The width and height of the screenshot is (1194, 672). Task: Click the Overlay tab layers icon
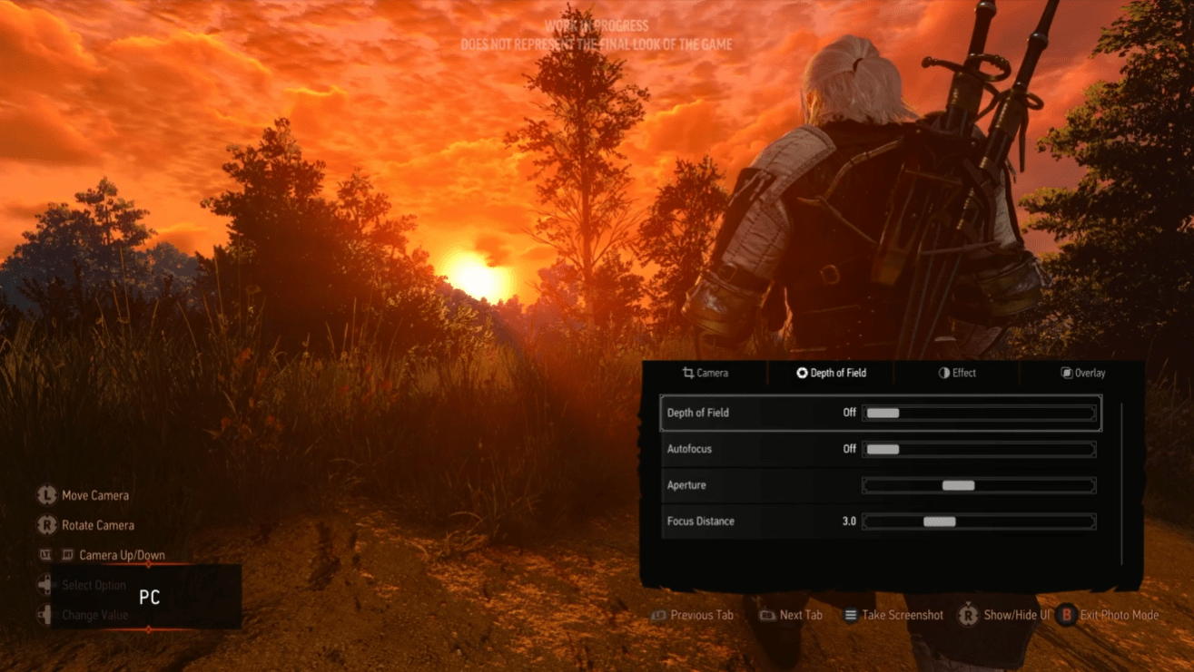(x=1067, y=373)
